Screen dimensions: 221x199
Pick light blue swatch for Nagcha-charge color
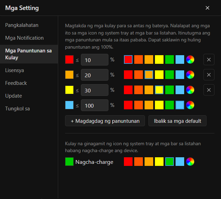point(180,161)
